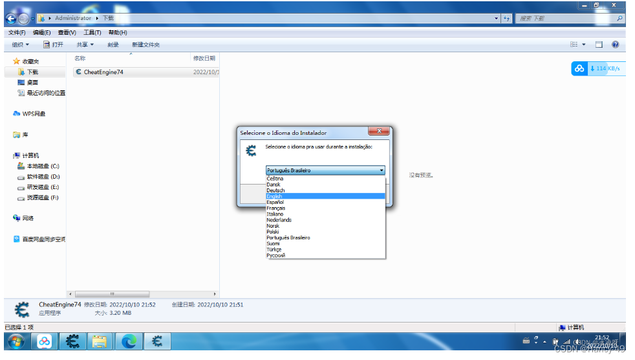
Task: Choose Norsk from language list
Action: click(x=326, y=226)
